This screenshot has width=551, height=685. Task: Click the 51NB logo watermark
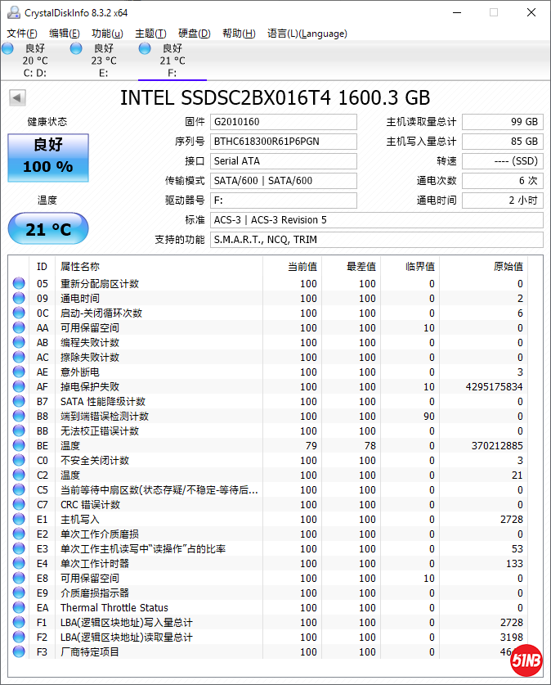(527, 660)
